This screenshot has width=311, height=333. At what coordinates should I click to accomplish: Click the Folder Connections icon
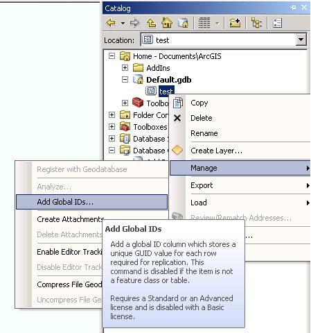pos(125,114)
